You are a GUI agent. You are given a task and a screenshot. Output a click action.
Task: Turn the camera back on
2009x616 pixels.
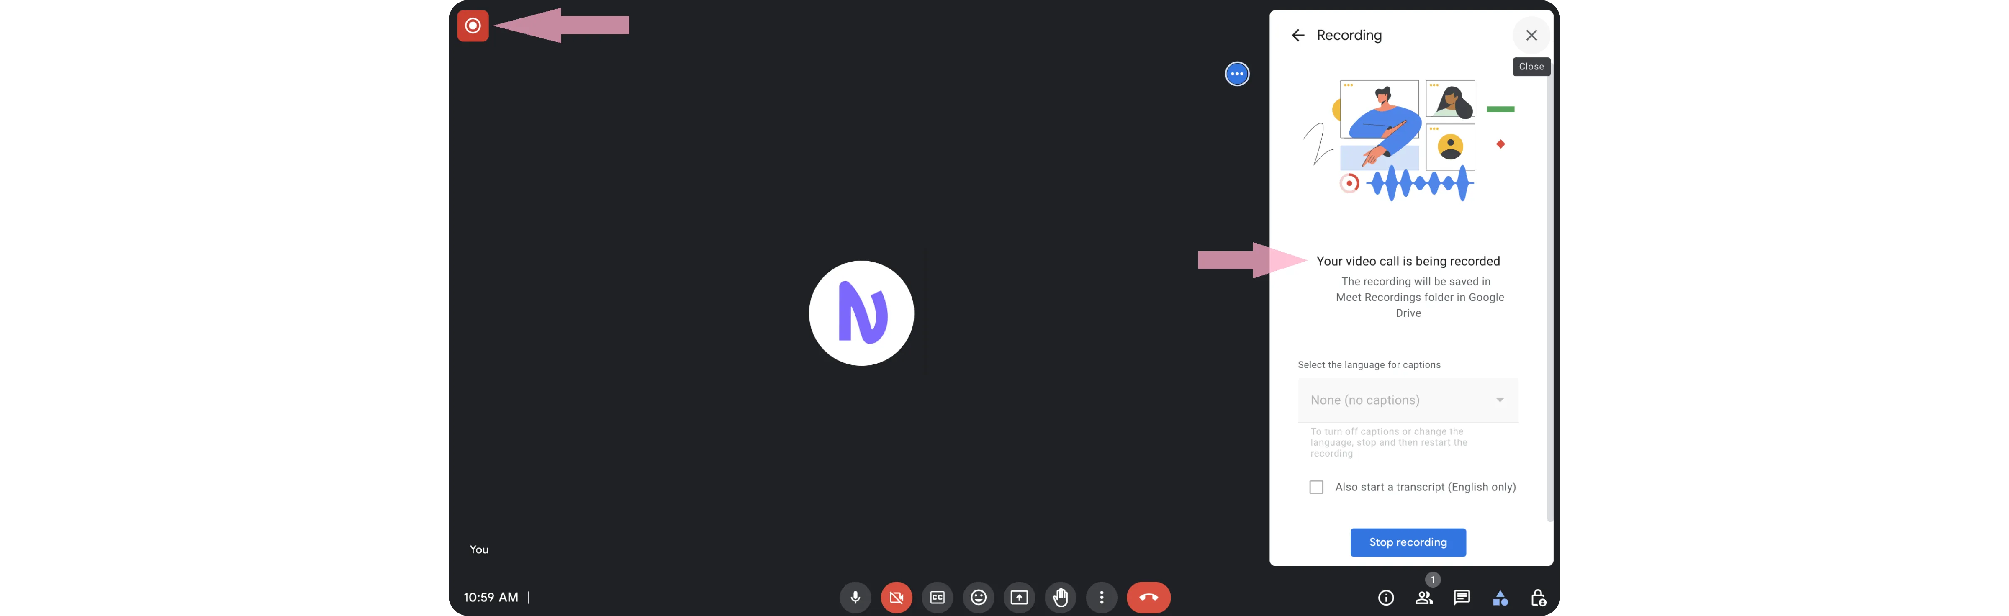(x=896, y=597)
